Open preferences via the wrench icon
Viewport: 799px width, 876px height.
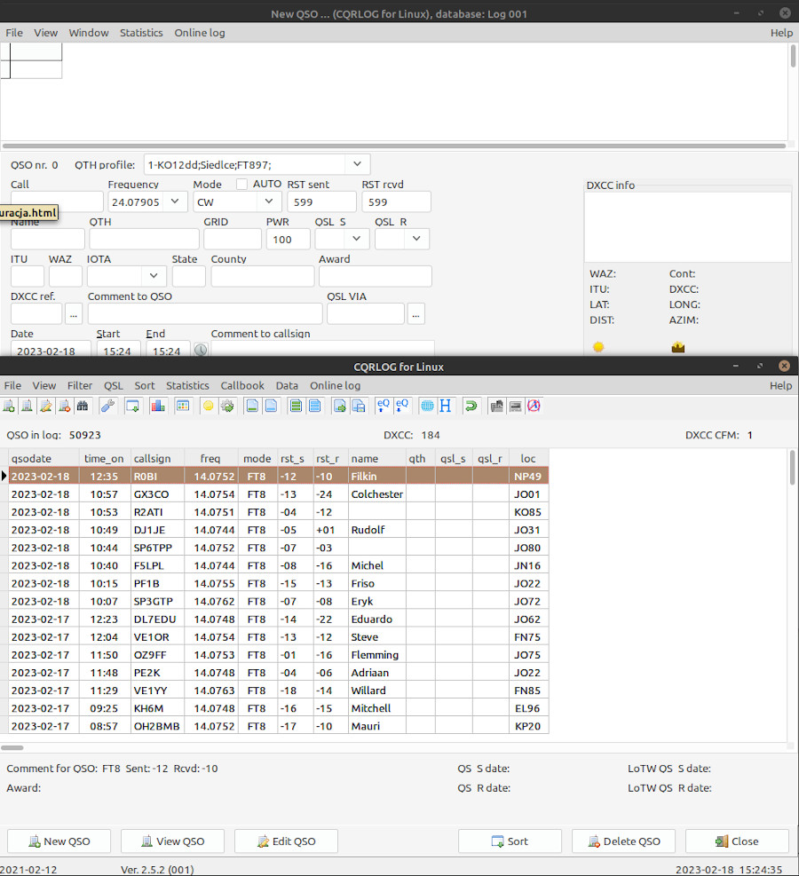[x=107, y=406]
